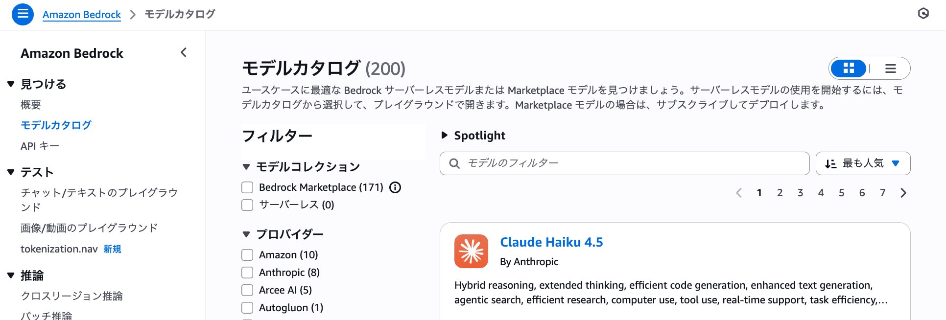Focus the モデルのフィルター search field
The height and width of the screenshot is (320, 946).
(x=632, y=163)
